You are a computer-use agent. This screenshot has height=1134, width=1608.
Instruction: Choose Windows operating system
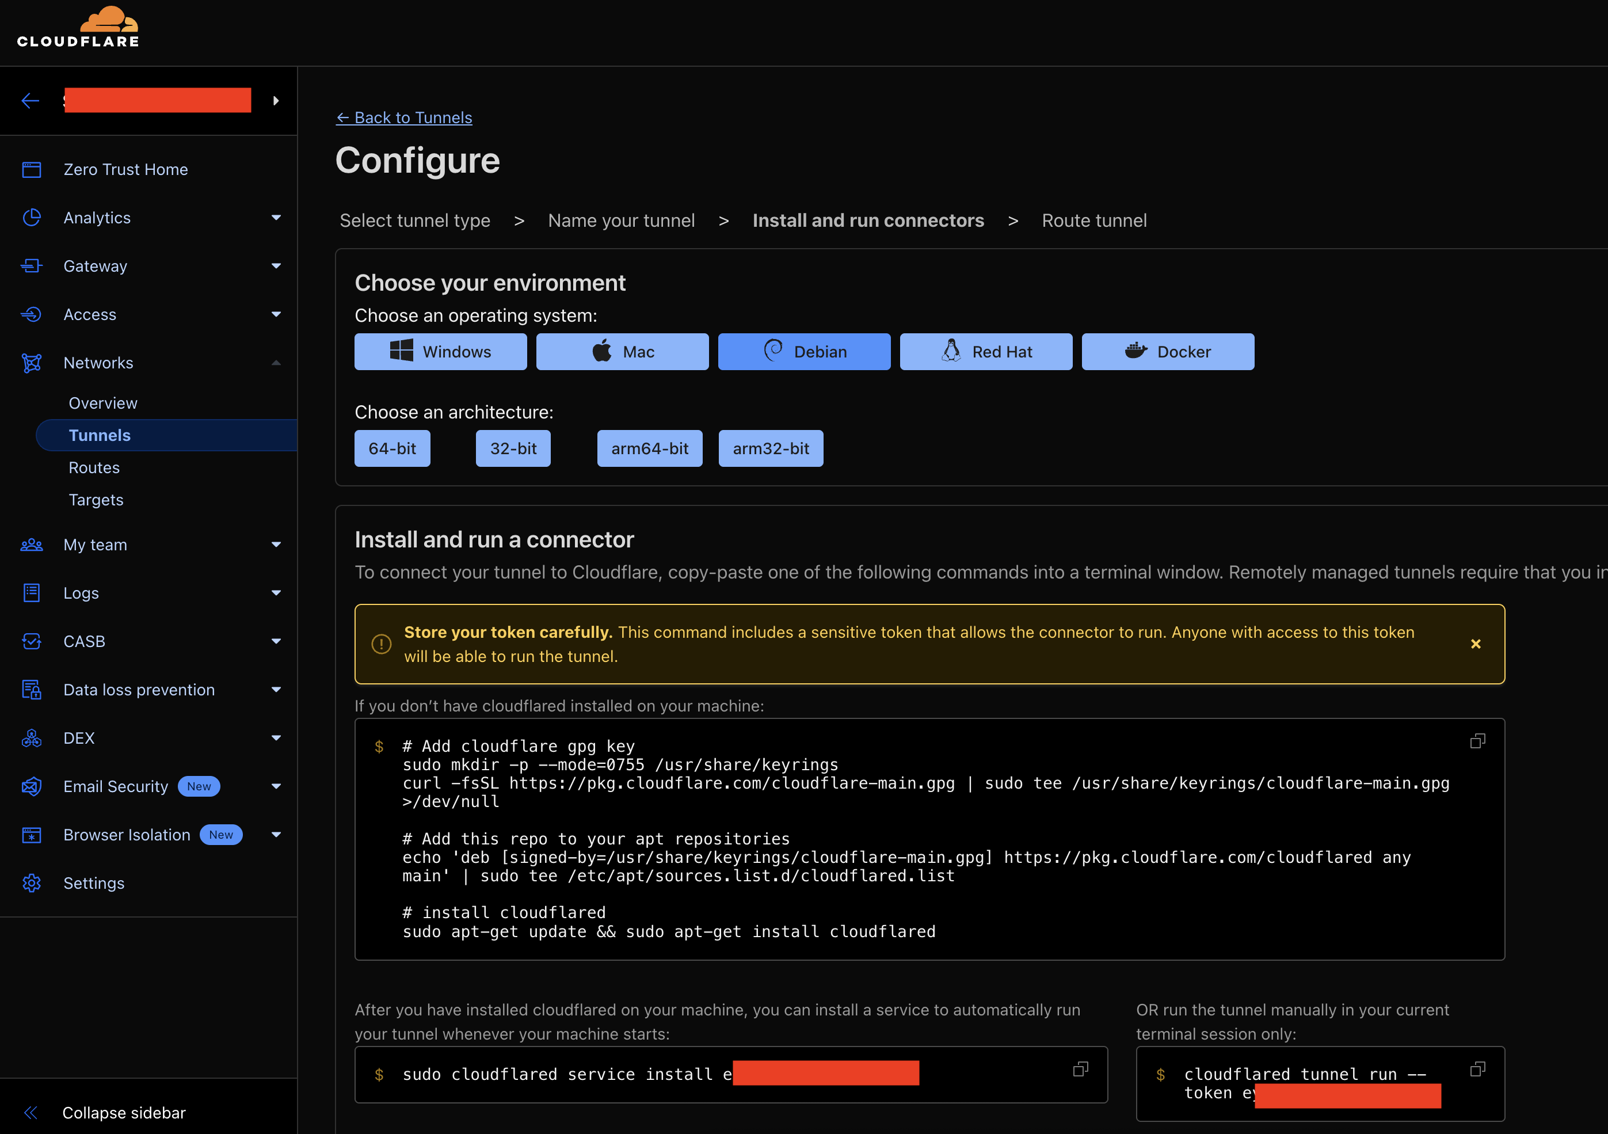pos(440,352)
